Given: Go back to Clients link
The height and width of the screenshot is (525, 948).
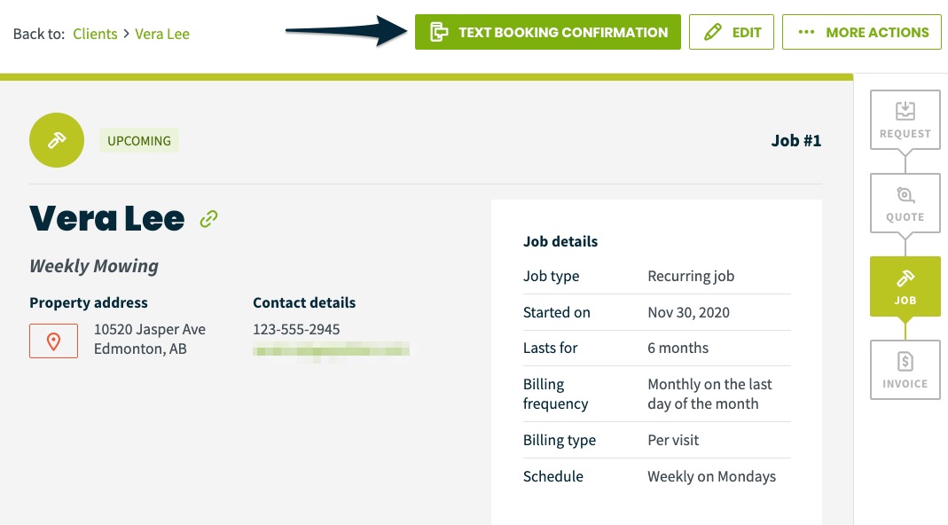Looking at the screenshot, I should (x=95, y=34).
